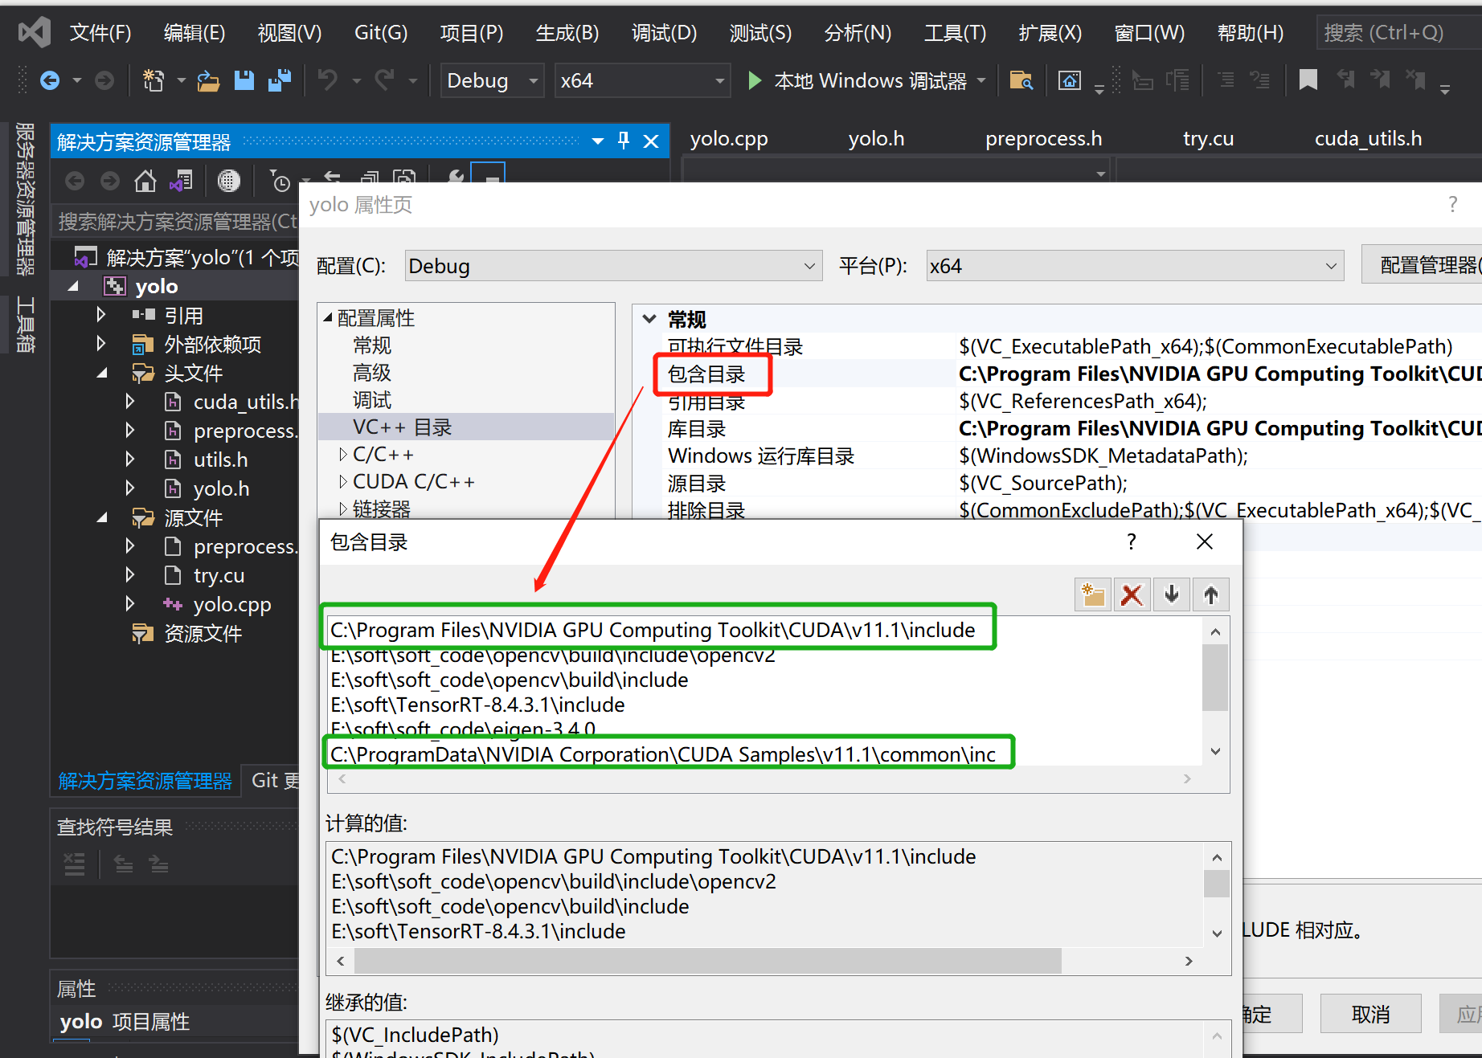Open the 生成(B) menu
The height and width of the screenshot is (1058, 1482).
[567, 32]
